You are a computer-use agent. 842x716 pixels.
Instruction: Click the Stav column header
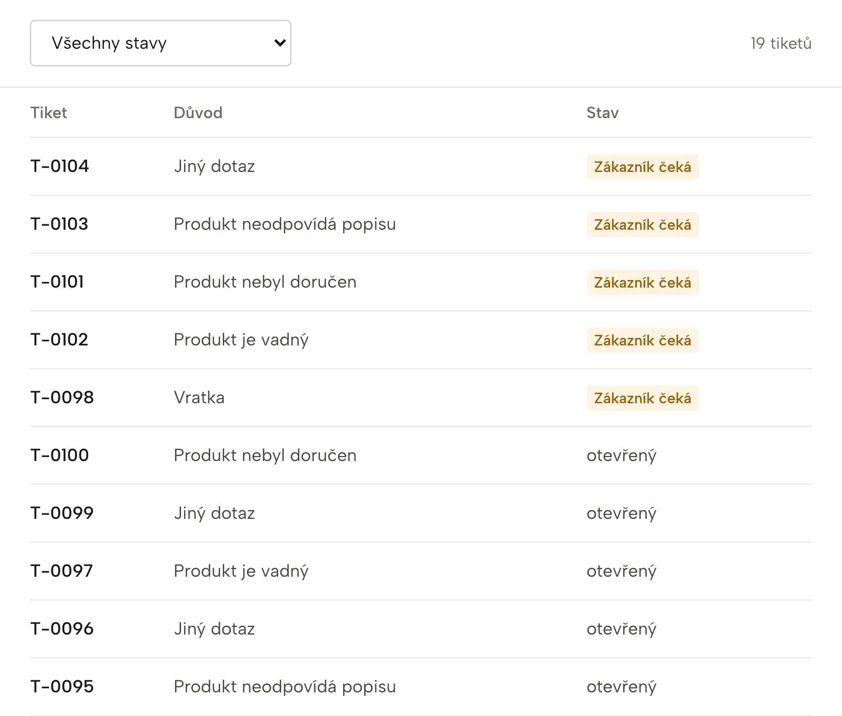coord(603,113)
